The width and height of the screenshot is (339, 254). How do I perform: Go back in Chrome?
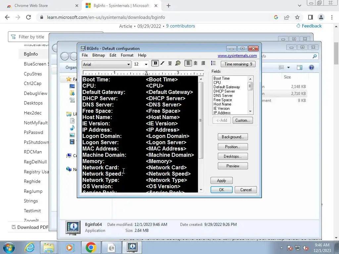point(7,17)
